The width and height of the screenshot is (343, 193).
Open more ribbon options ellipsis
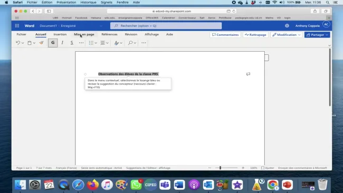point(144,43)
